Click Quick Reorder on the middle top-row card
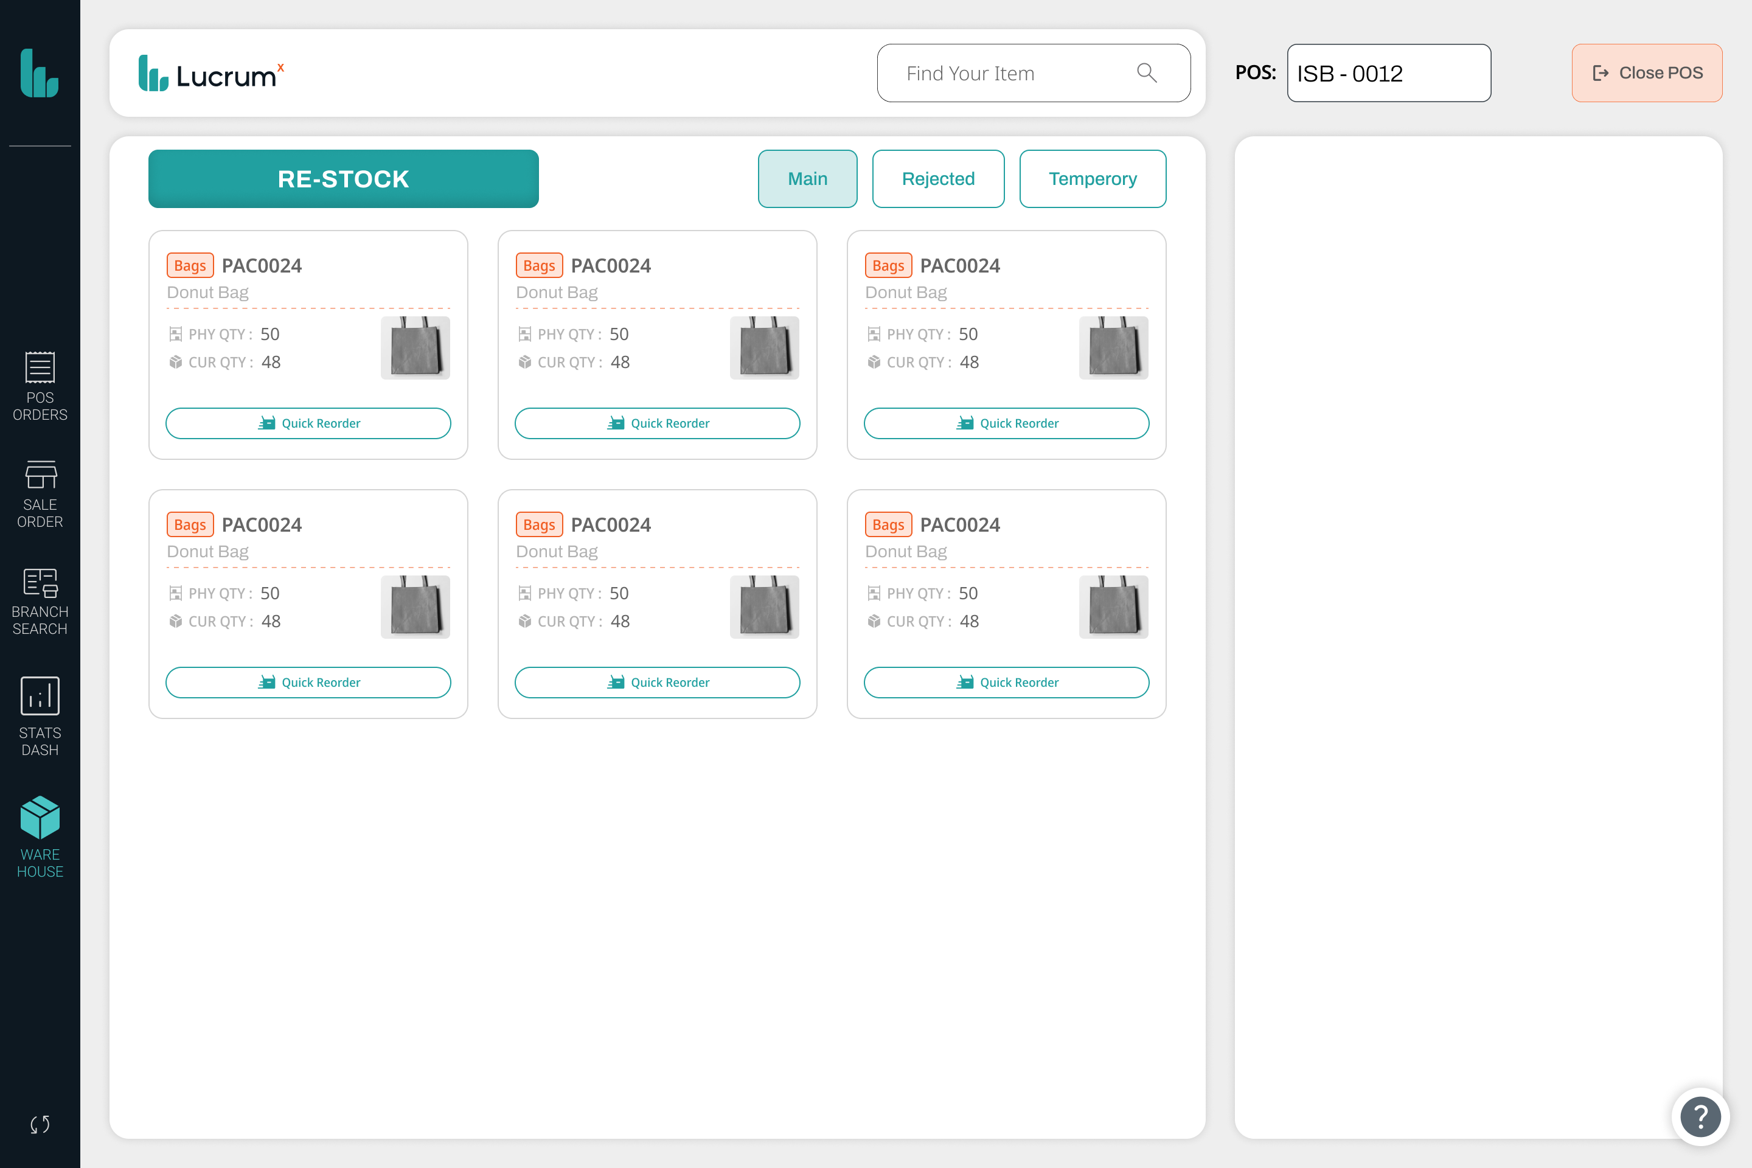This screenshot has height=1168, width=1752. pyautogui.click(x=657, y=423)
